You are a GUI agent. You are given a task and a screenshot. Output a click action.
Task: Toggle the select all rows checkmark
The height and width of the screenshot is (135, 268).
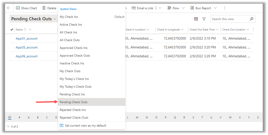point(12,30)
